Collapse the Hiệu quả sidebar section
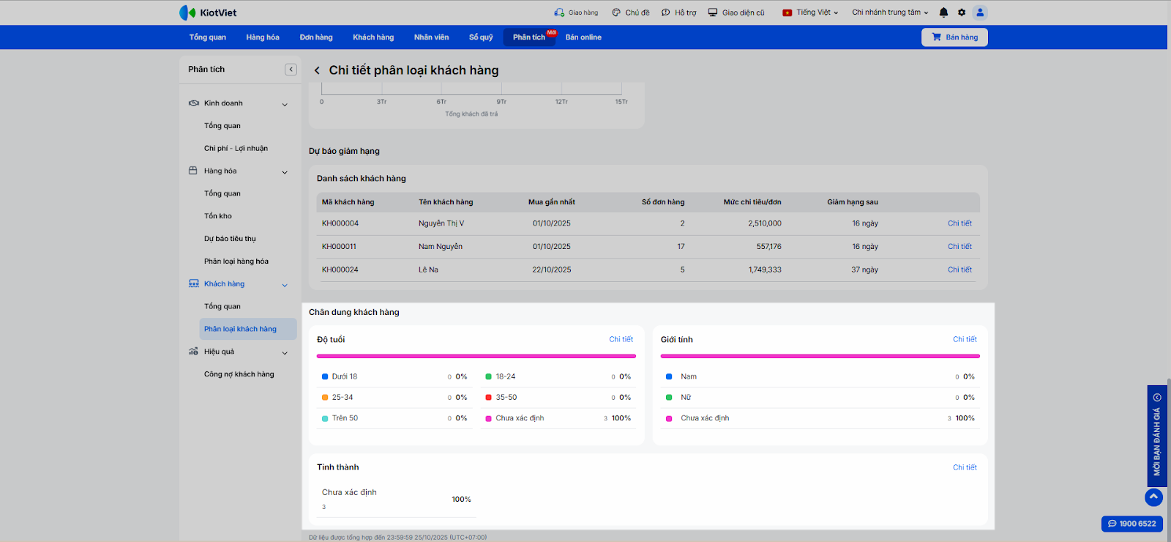The image size is (1171, 542). coord(285,353)
